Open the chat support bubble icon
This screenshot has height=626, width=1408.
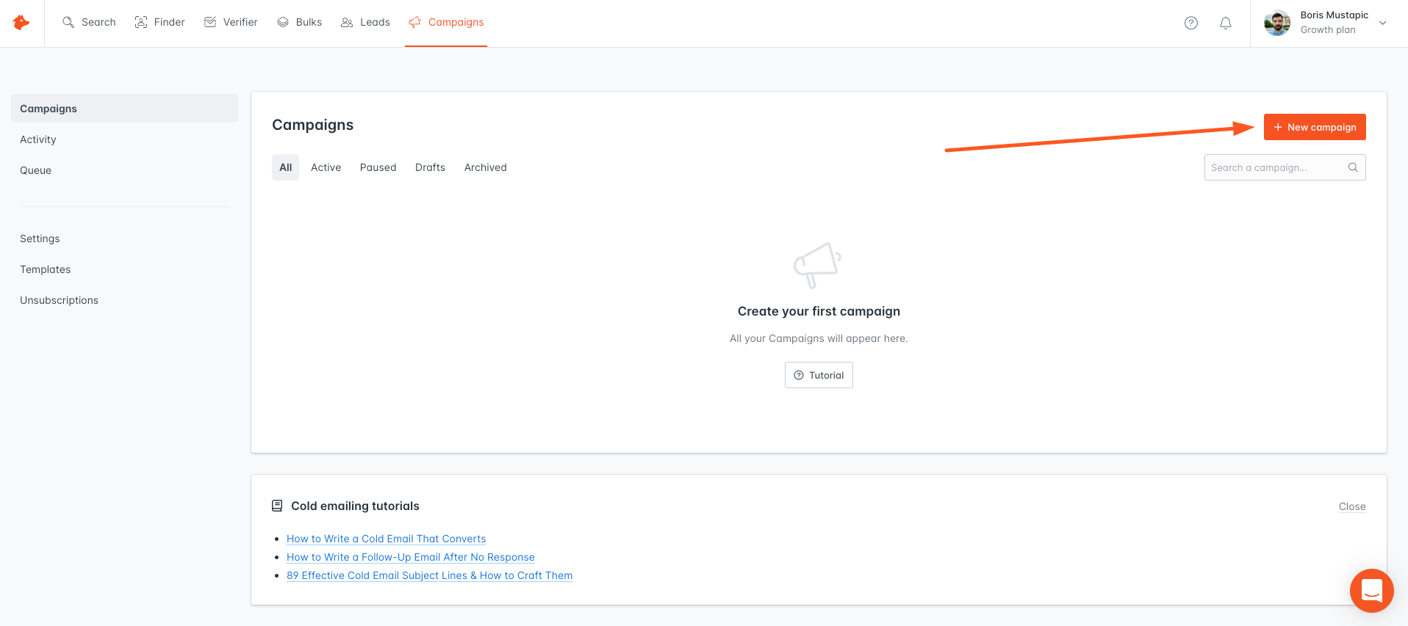coord(1372,590)
